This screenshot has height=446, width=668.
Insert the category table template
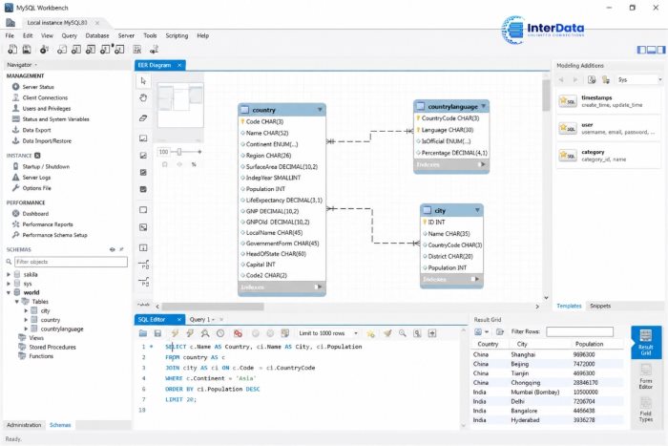pos(608,156)
